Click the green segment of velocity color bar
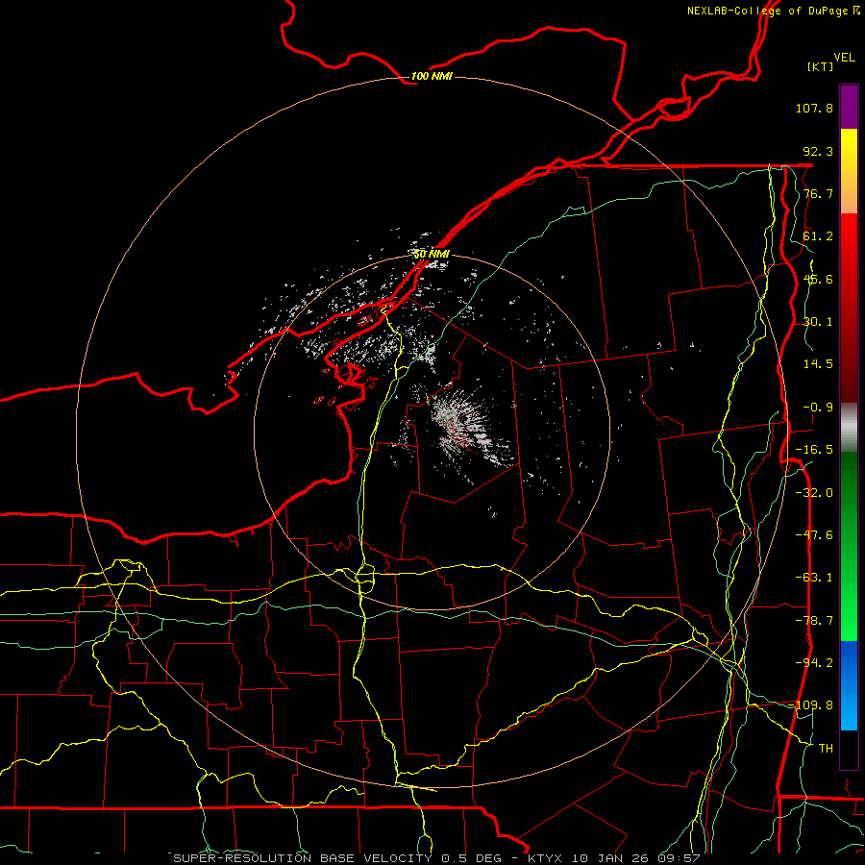The image size is (865, 865). (849, 546)
